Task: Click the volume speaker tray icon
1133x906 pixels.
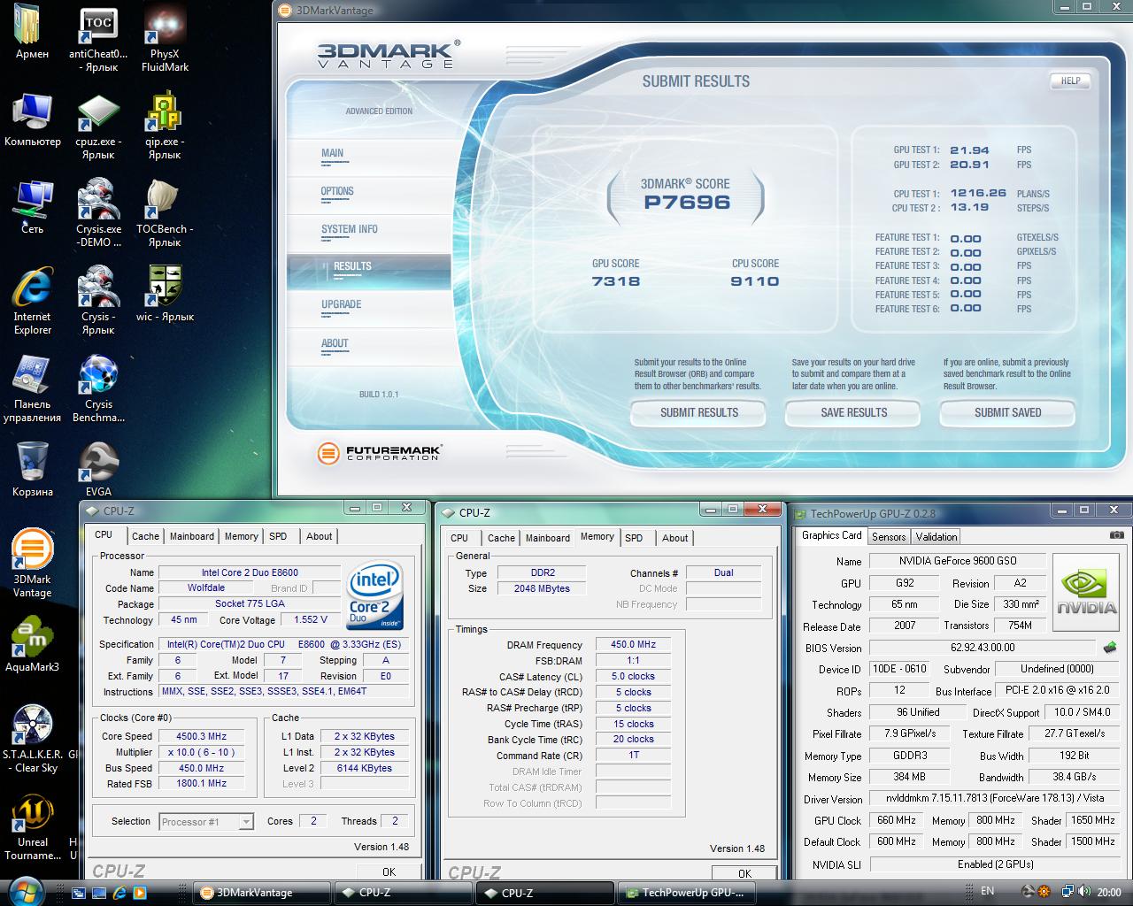Action: click(x=1083, y=892)
